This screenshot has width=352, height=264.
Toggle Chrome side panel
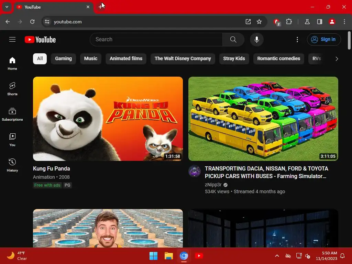[319, 22]
